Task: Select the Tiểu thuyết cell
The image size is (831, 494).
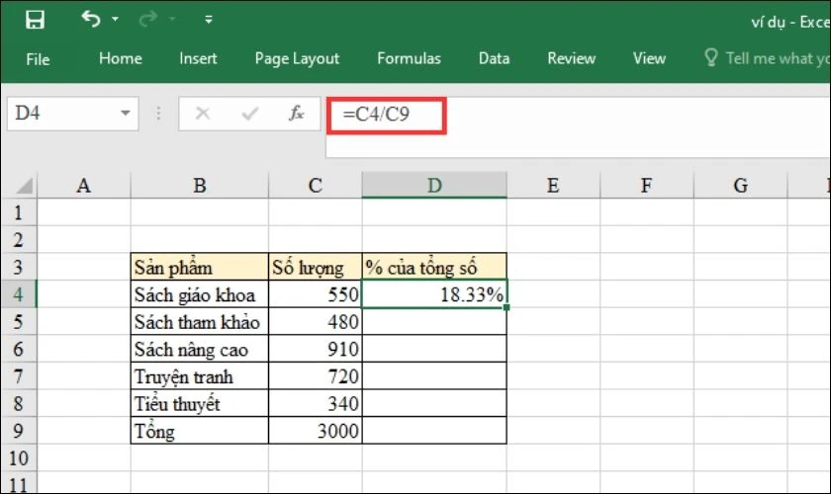Action: coord(199,403)
